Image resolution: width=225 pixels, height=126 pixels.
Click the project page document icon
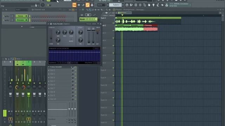pos(149,5)
